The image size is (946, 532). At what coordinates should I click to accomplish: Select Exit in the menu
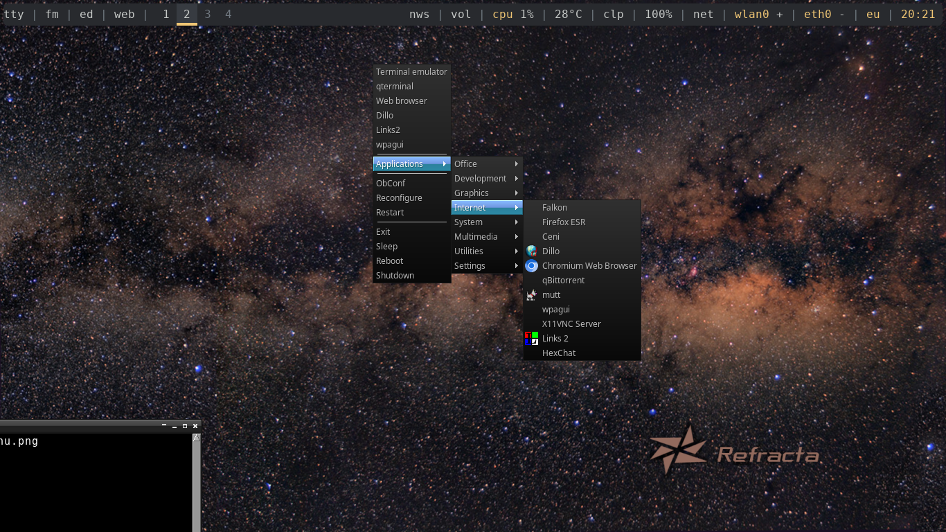pyautogui.click(x=412, y=231)
